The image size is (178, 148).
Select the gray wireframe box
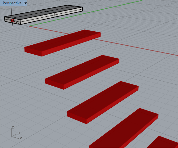coord(43,15)
